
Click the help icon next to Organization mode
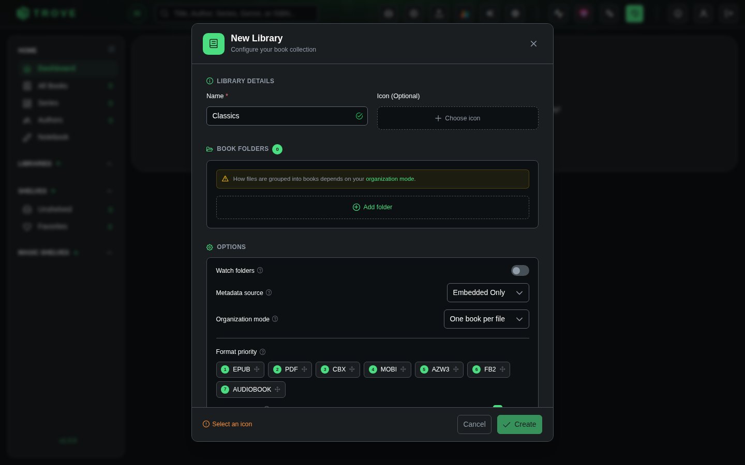click(x=275, y=319)
